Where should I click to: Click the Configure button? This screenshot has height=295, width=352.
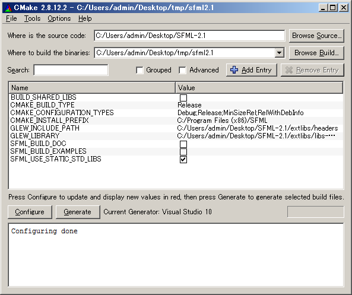point(30,212)
